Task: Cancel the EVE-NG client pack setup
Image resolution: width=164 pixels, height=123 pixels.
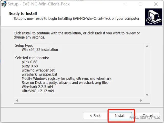Action: 148,116
